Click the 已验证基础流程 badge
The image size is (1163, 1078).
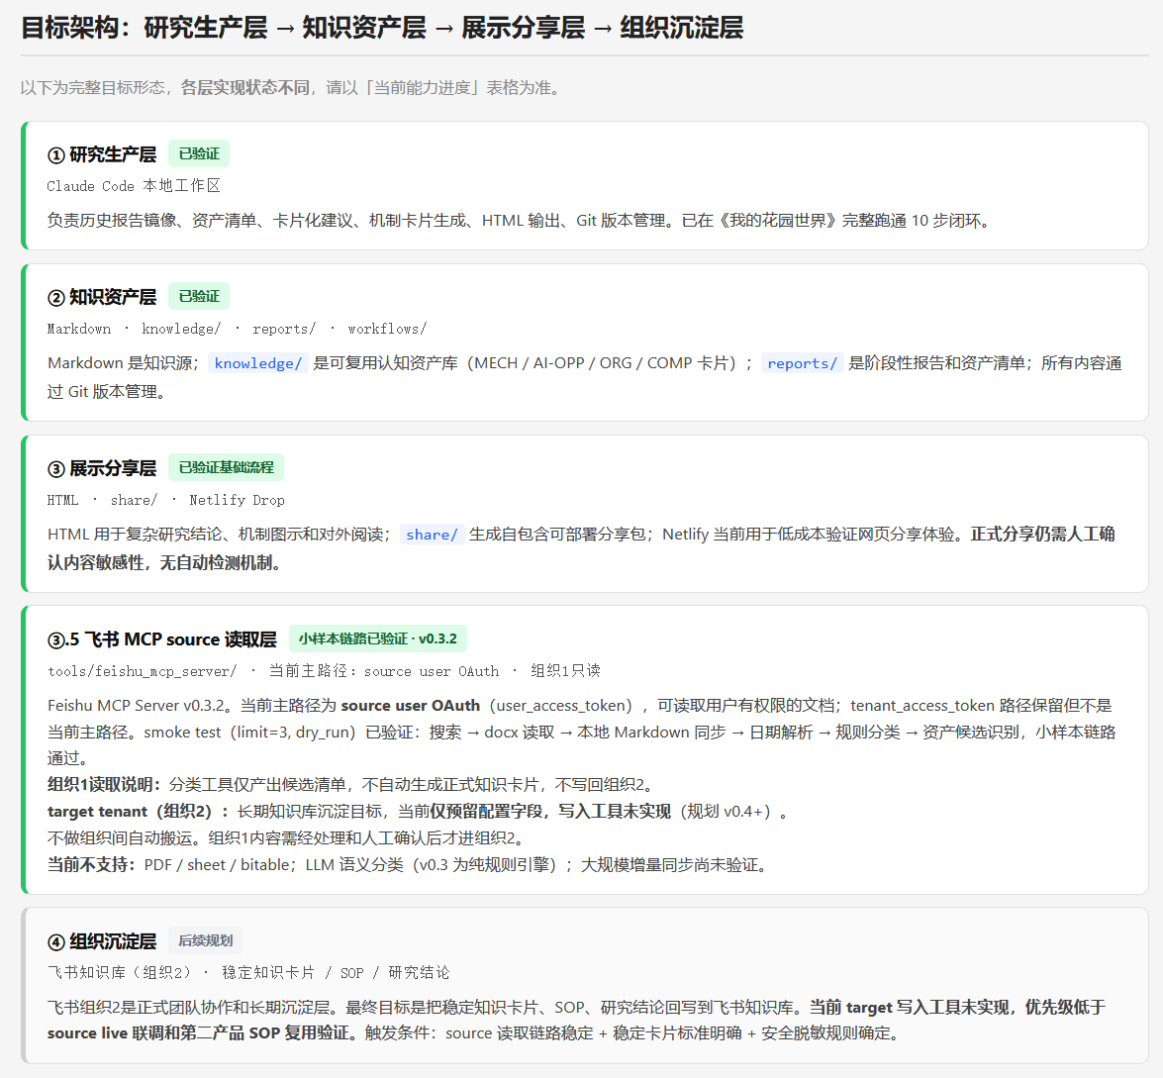[x=227, y=467]
